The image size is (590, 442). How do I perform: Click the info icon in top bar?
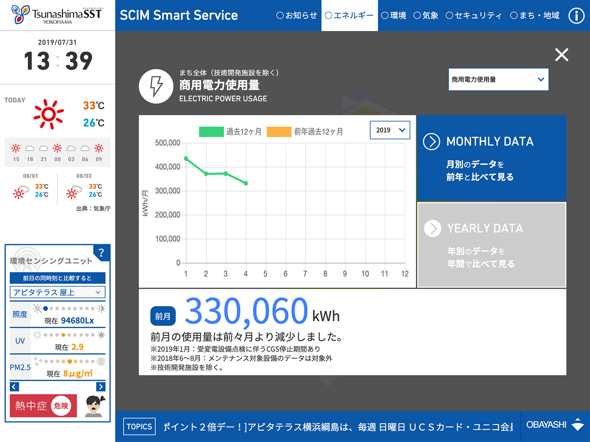coord(576,16)
